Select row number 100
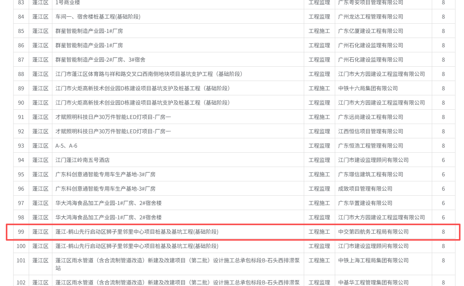 (x=21, y=246)
